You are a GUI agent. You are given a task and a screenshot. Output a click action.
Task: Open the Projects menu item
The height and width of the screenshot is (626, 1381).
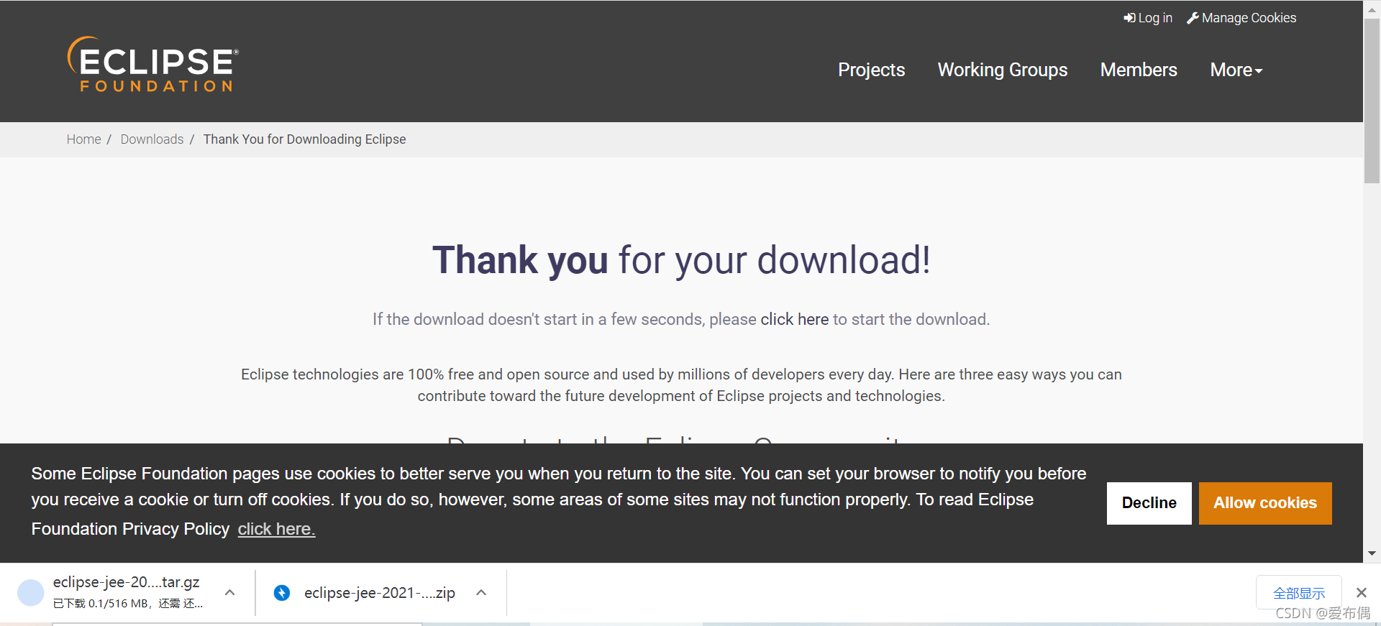pos(871,70)
